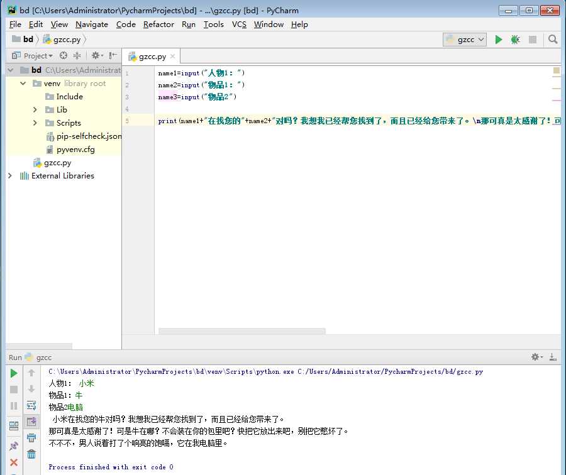
Task: Click the editor horizontal scrollbar
Action: pos(242,331)
